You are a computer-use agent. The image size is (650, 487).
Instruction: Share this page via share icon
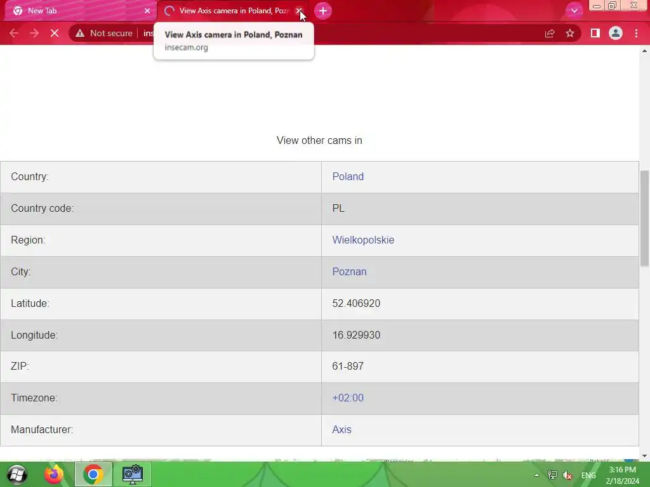550,33
